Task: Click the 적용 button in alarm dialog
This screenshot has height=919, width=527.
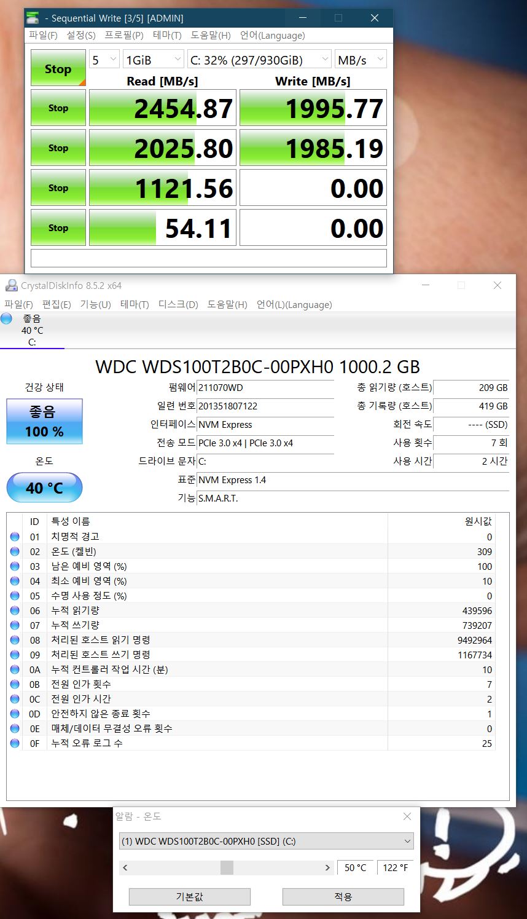Action: [x=343, y=896]
